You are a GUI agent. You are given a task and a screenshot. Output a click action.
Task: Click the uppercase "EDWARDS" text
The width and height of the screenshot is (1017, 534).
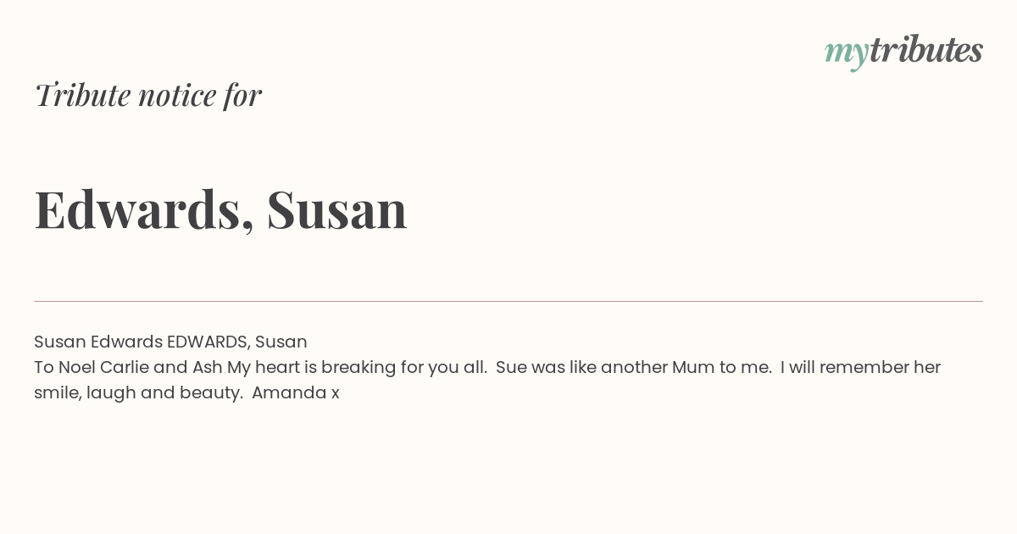point(207,342)
